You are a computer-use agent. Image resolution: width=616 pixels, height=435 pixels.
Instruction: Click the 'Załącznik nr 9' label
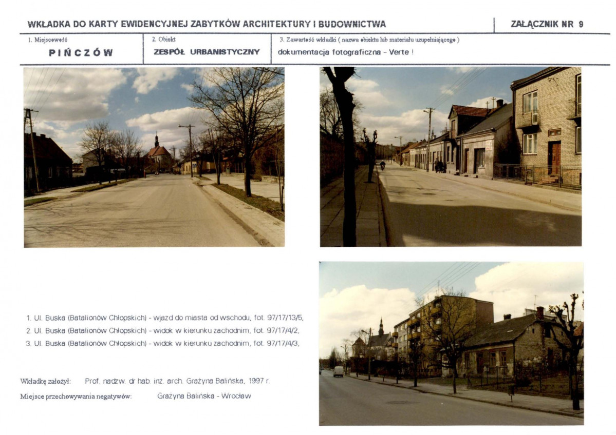pos(547,24)
